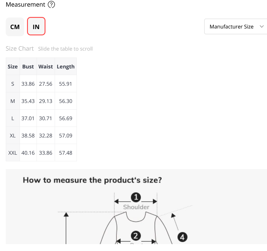267x251 pixels.
Task: Click the Length column header
Action: (66, 66)
